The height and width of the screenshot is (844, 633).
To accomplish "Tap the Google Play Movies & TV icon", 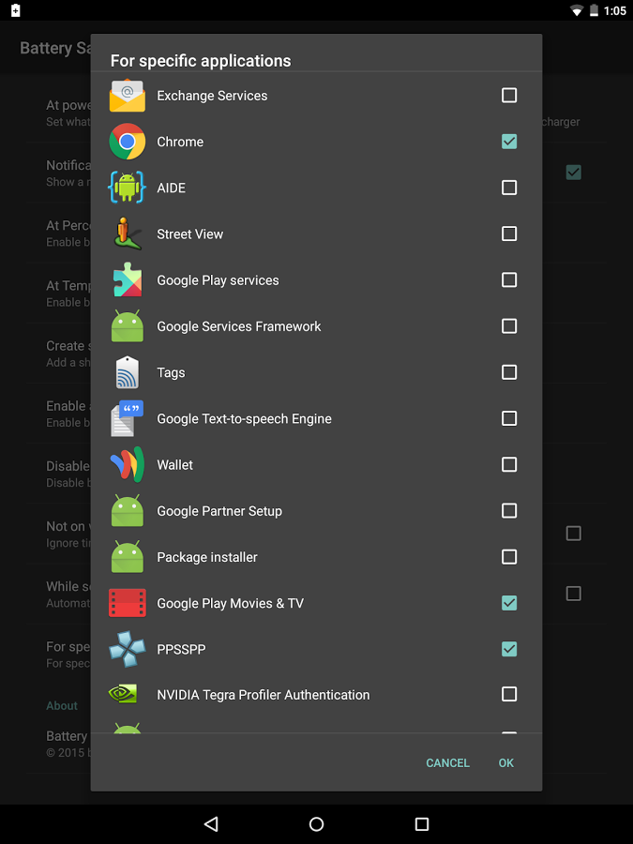I will [x=128, y=603].
